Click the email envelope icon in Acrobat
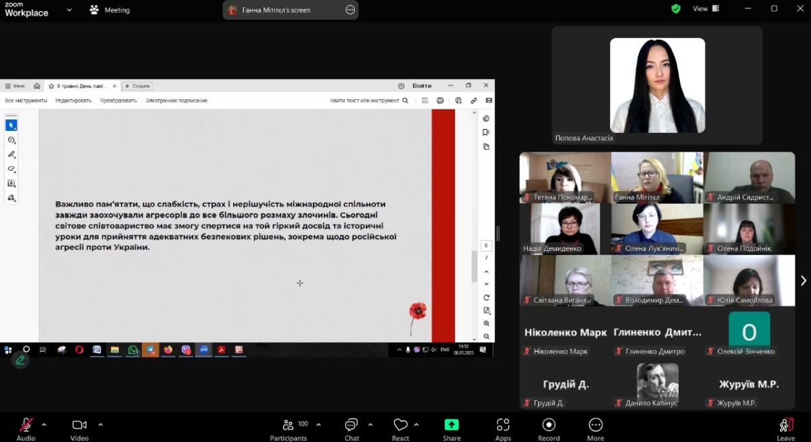Screen dimensions: 811x442 (x=489, y=101)
